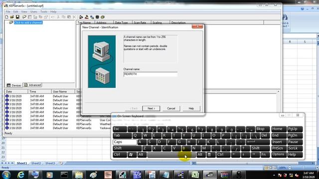Screen dimensions: 319x179
Task: Open the Windows Start orb
Action: coord(6,175)
